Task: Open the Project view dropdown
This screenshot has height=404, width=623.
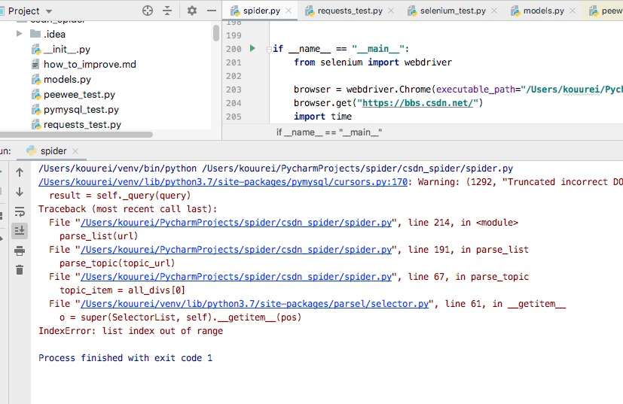Action: pos(49,11)
